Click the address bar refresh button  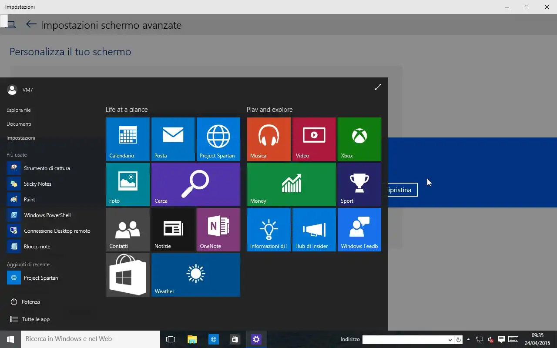point(458,340)
